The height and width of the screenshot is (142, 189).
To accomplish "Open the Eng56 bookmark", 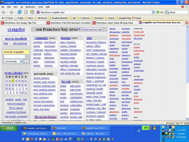I will pos(19,18).
